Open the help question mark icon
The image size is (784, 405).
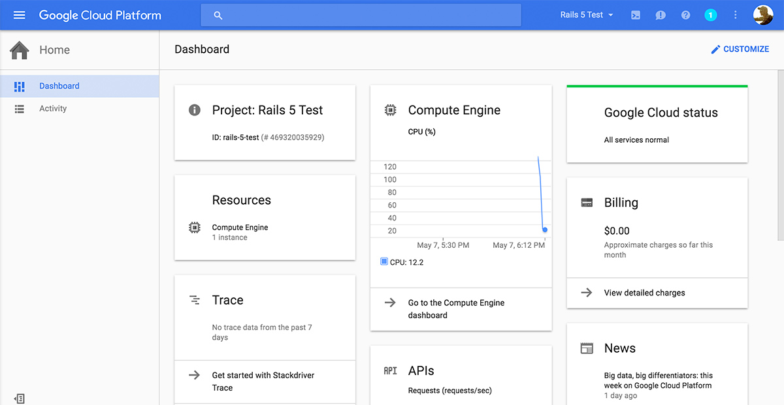pos(685,15)
